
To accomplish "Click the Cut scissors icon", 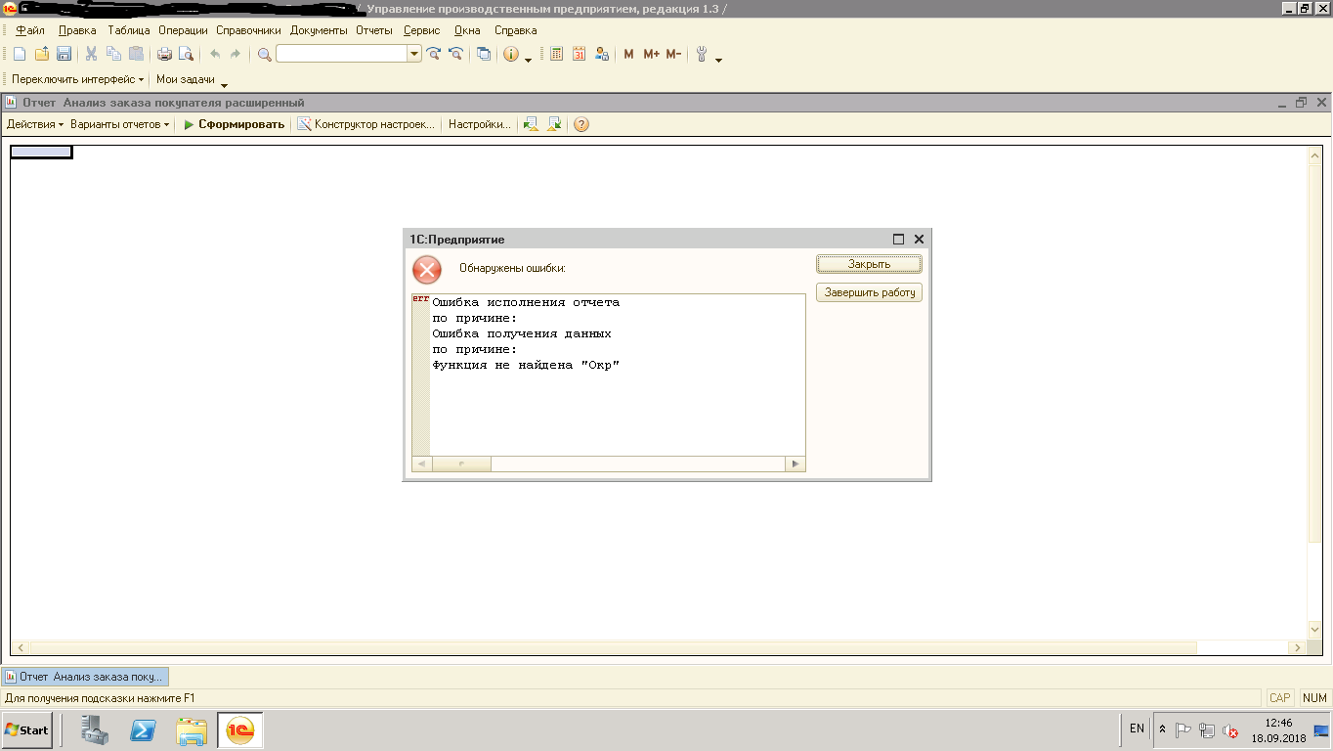I will 92,55.
